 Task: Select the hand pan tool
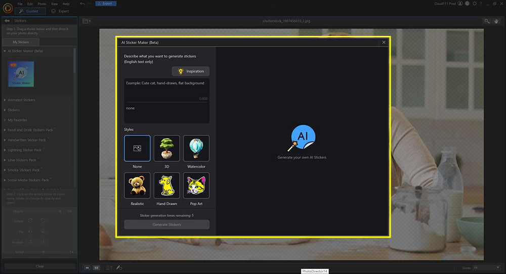click(496, 21)
